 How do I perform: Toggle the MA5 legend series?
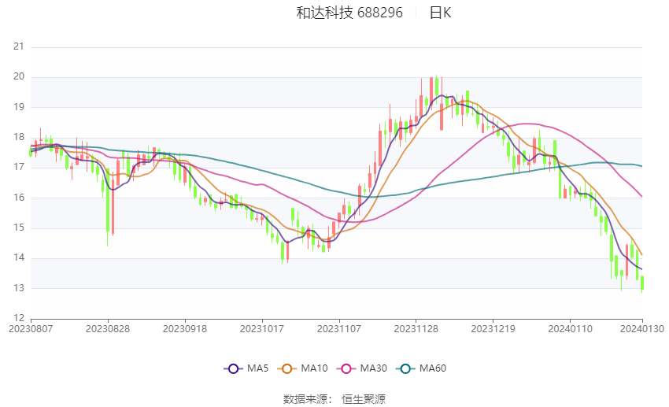click(x=246, y=368)
